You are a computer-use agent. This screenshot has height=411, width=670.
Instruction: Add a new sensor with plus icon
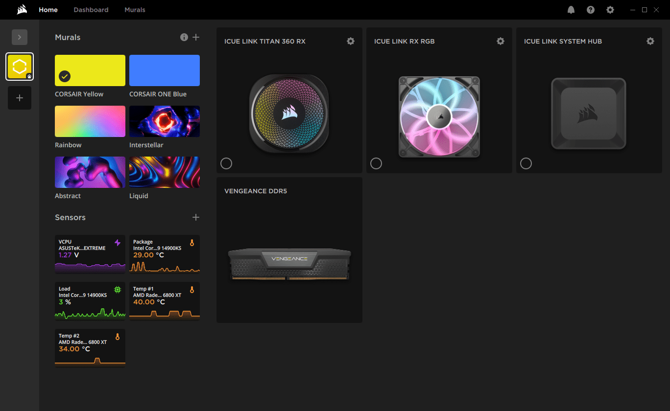196,217
